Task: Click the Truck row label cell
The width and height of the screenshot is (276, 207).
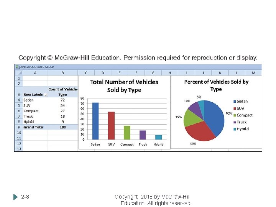Action: click(x=35, y=117)
